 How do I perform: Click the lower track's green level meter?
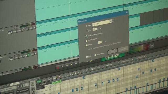(26, 52)
